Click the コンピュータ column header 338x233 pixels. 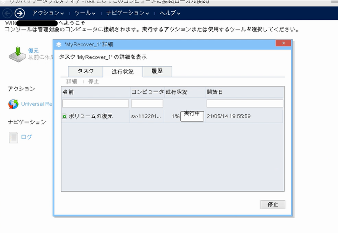148,92
